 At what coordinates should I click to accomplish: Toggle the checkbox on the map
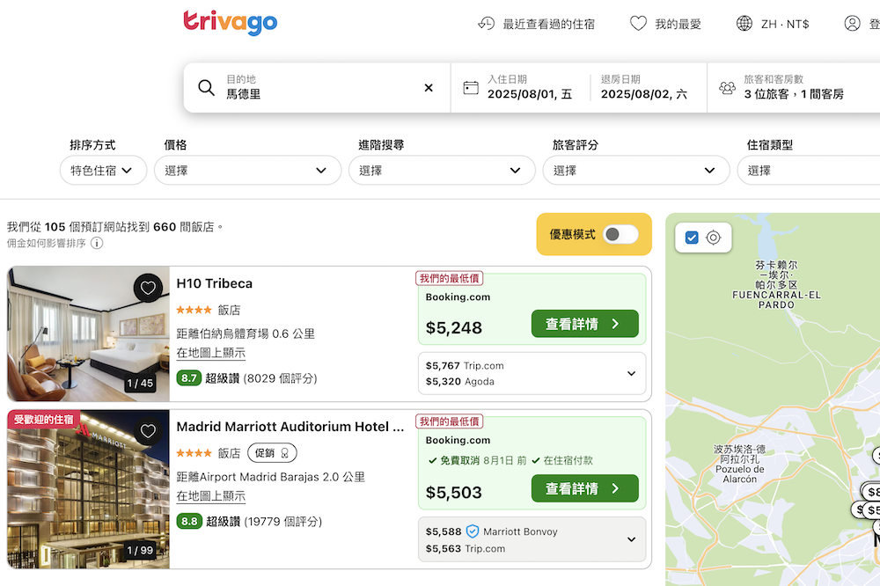click(x=692, y=238)
